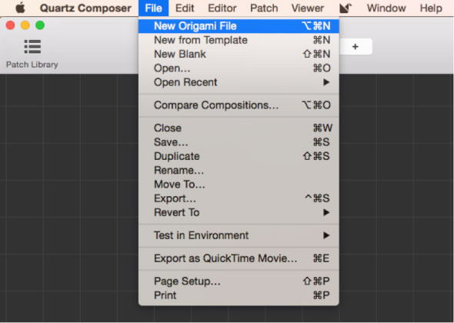Click the Help menu

click(x=431, y=8)
